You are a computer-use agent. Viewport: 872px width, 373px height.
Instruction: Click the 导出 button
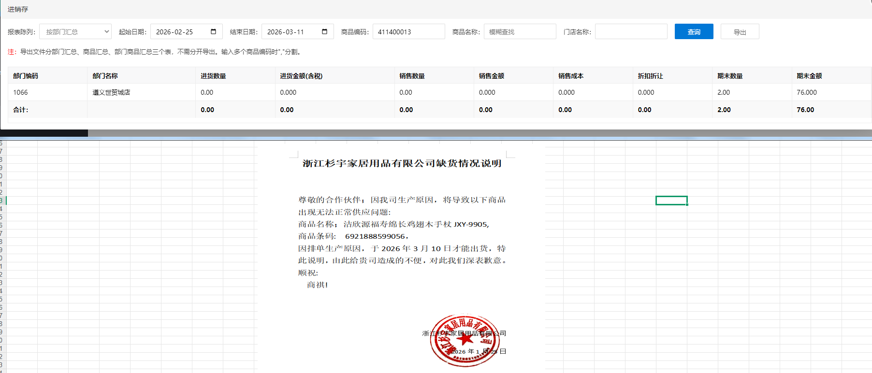(740, 32)
